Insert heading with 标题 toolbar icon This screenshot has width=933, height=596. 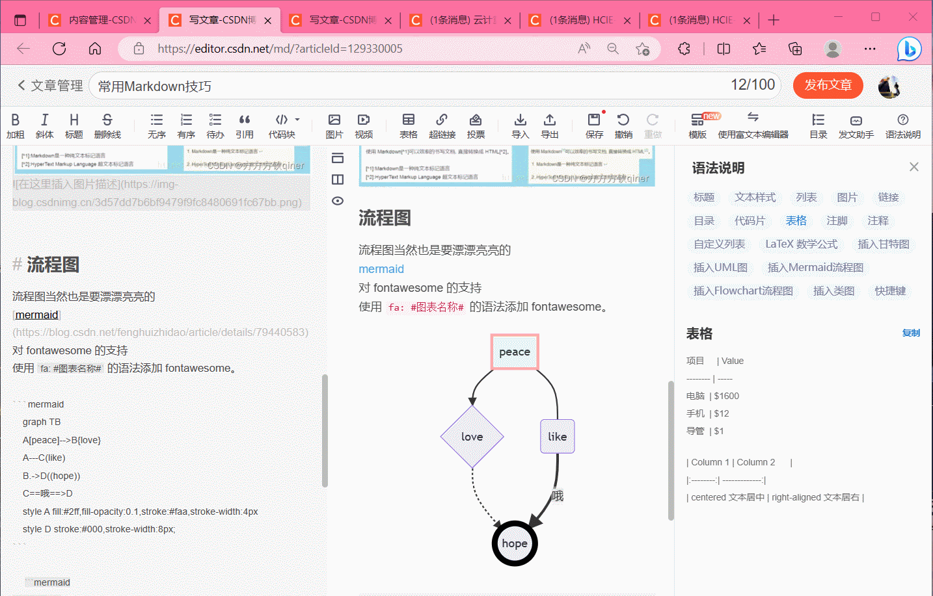pyautogui.click(x=74, y=126)
